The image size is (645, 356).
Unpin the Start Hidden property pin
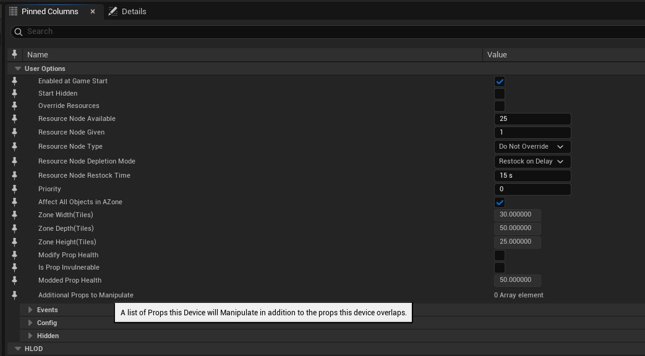(14, 93)
